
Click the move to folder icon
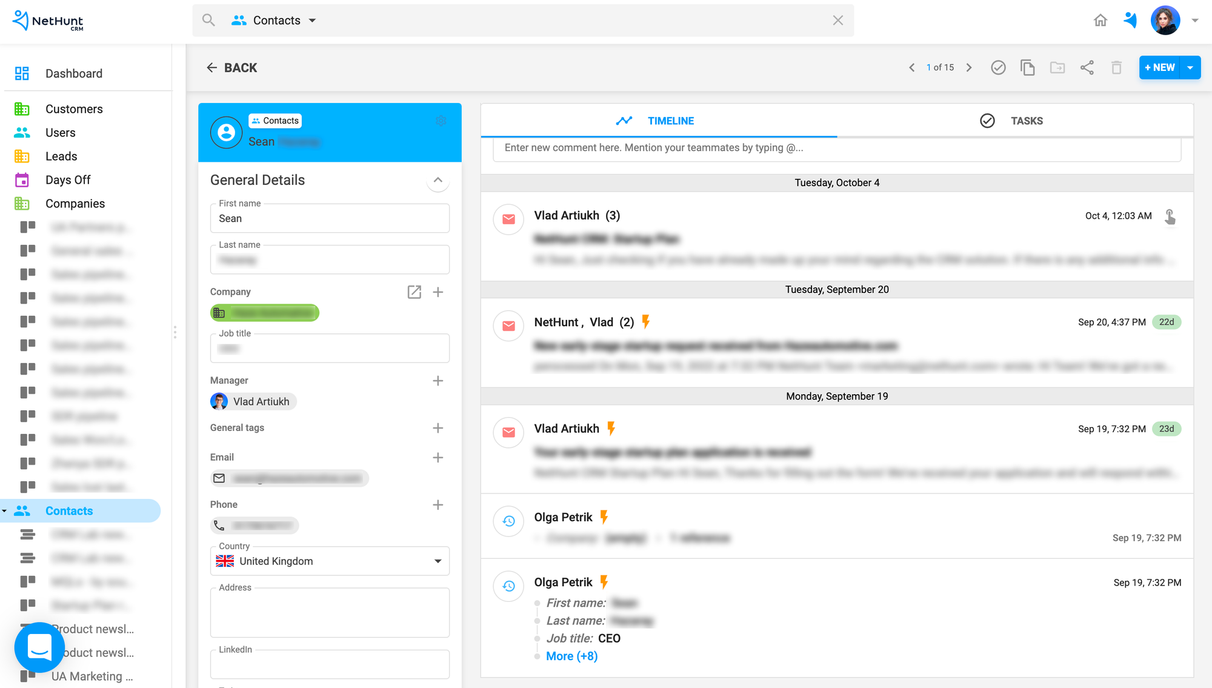point(1057,67)
